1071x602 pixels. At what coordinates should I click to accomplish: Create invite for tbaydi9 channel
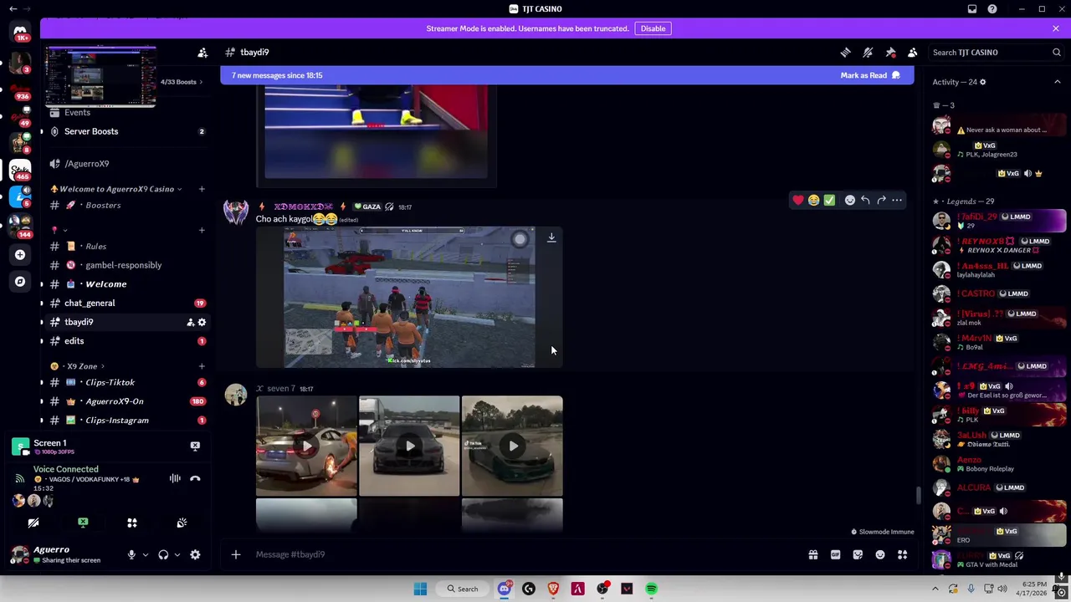pos(190,322)
